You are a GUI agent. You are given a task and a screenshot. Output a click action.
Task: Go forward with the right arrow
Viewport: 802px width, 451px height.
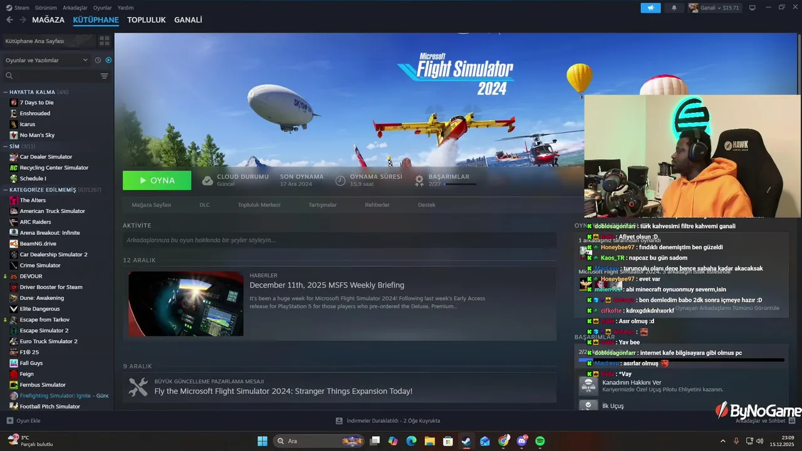pos(23,20)
